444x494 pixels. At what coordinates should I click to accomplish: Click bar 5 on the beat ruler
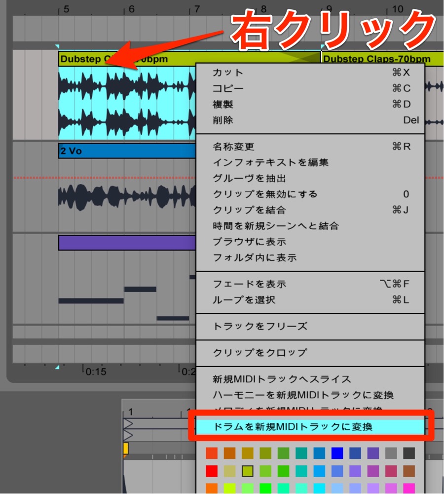(66, 9)
